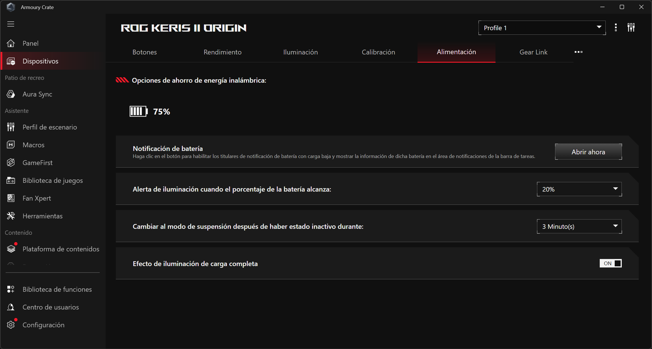Click the ROG KERIS II ORIGIN device title
This screenshot has width=652, height=349.
184,28
